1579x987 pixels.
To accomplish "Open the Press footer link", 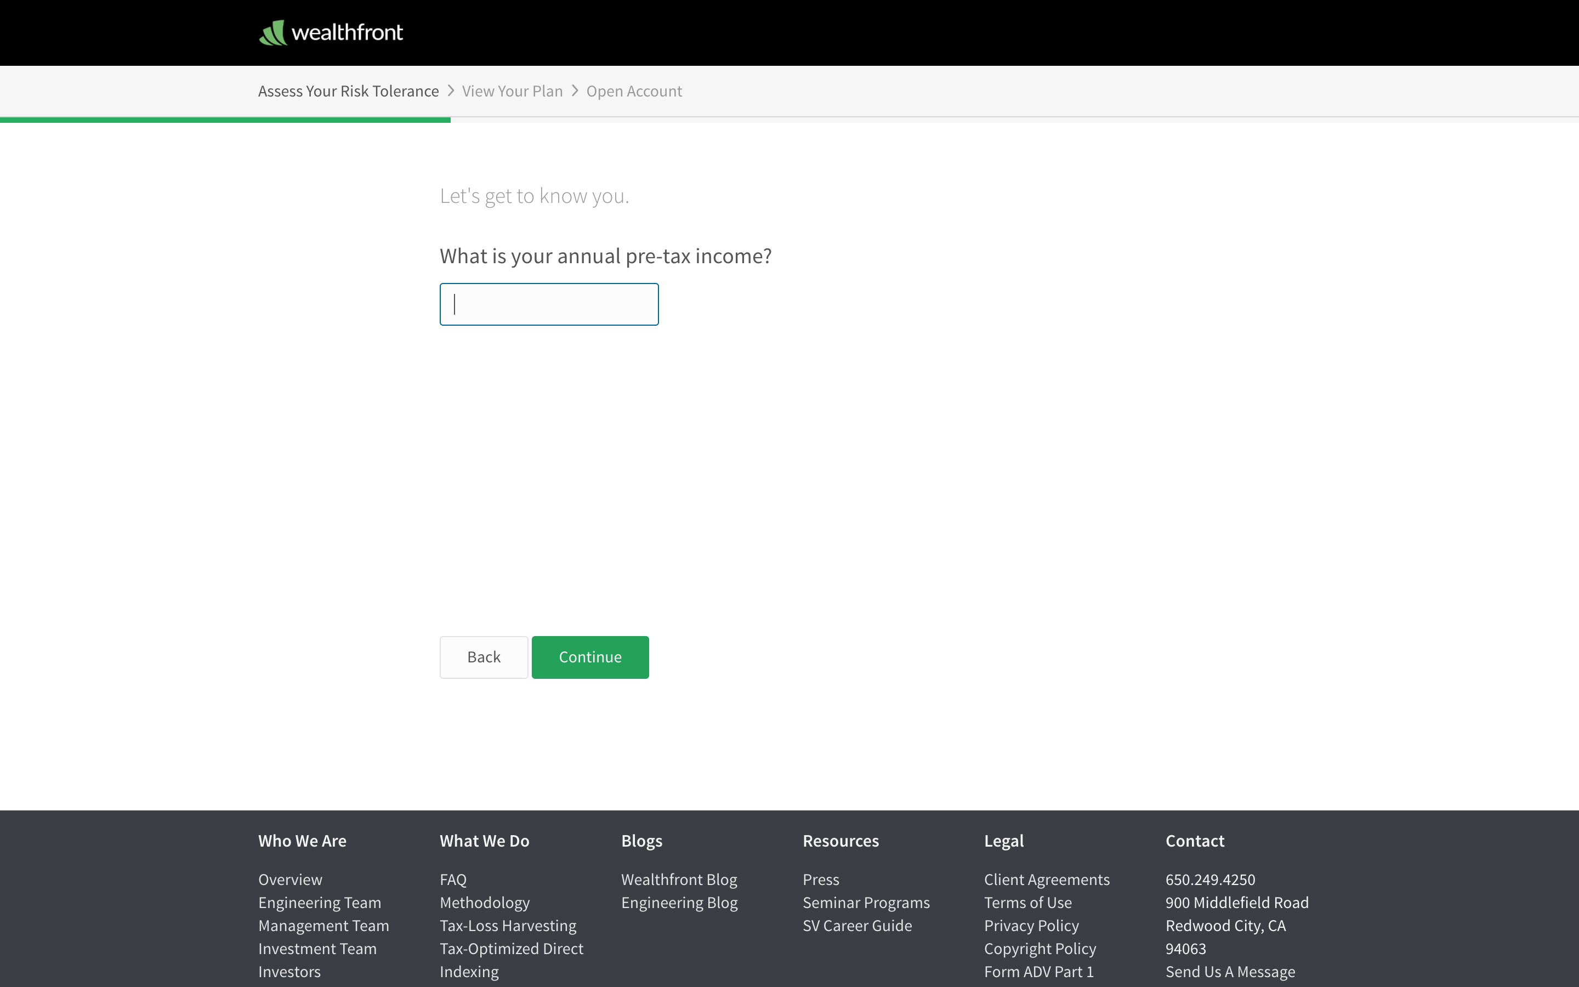I will pyautogui.click(x=821, y=880).
